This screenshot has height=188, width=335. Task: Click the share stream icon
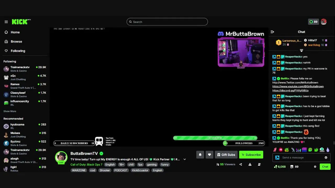pyautogui.click(x=241, y=164)
